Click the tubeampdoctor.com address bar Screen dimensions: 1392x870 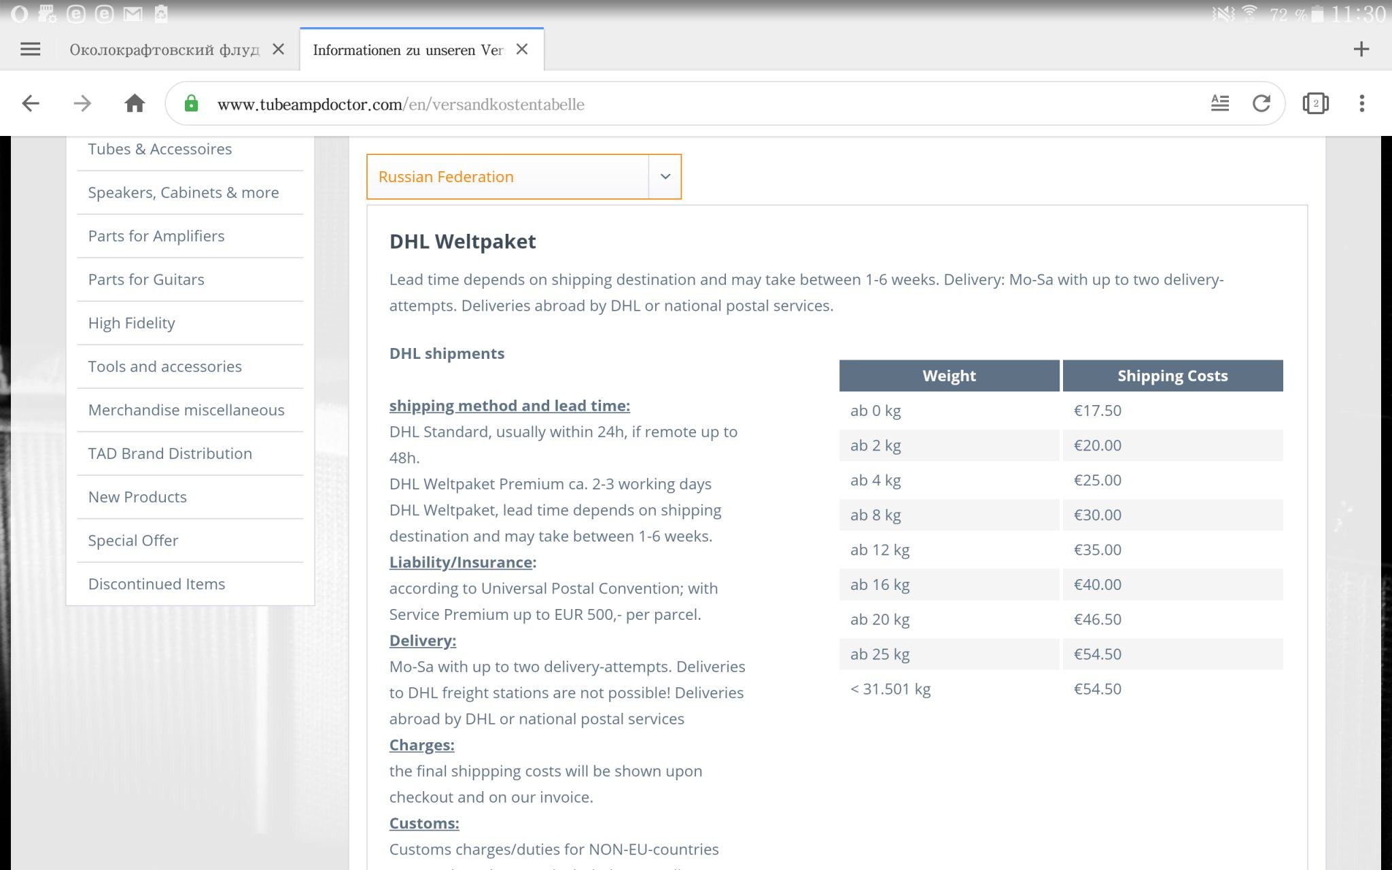tap(680, 104)
